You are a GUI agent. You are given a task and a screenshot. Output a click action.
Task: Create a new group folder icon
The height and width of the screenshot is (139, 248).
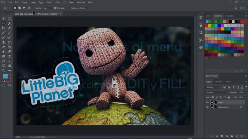(232, 136)
